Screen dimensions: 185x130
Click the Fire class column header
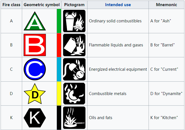click(x=11, y=5)
